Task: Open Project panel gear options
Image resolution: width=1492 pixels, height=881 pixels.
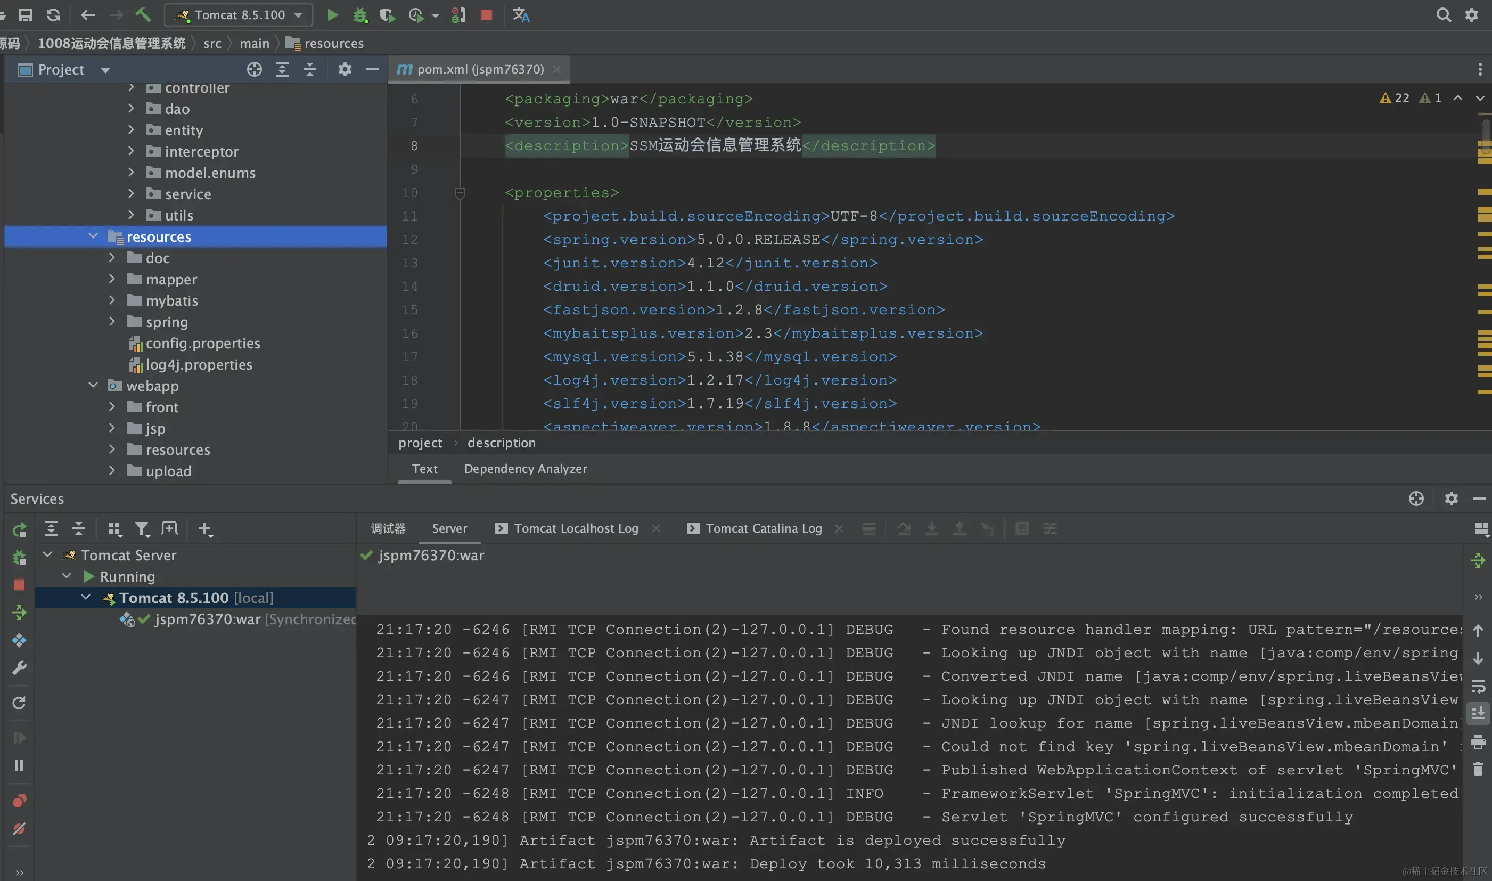Action: pyautogui.click(x=345, y=69)
